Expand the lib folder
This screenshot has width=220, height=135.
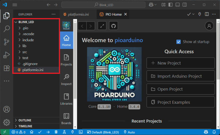click(36, 46)
